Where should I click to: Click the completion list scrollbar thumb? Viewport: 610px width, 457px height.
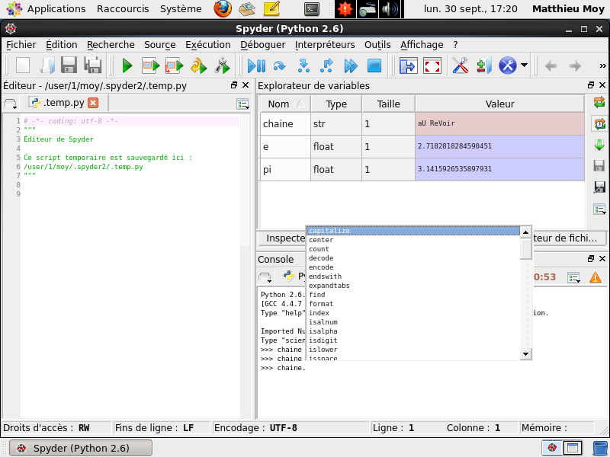(x=525, y=248)
